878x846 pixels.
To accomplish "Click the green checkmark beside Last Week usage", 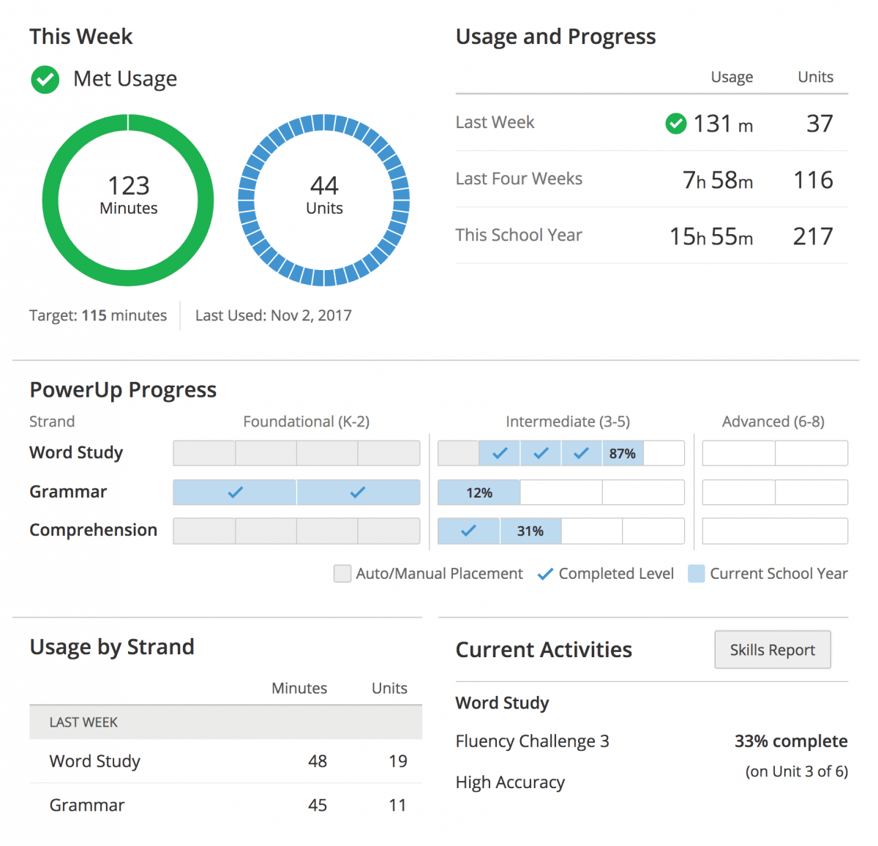I will [x=676, y=124].
